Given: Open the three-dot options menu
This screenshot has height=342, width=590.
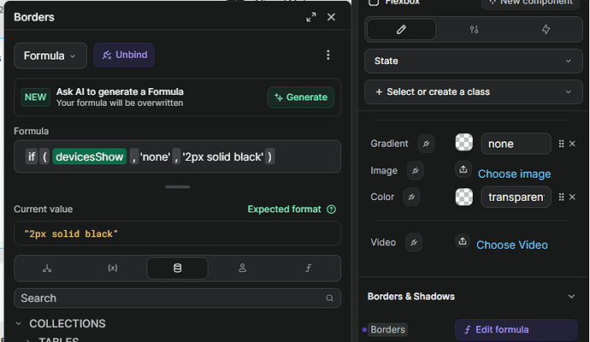Looking at the screenshot, I should (327, 55).
